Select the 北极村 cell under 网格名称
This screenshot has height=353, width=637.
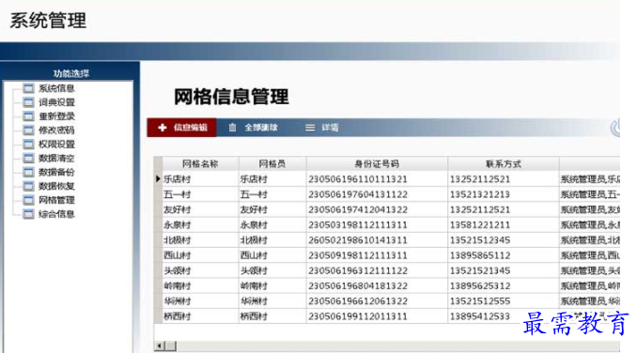(200, 240)
